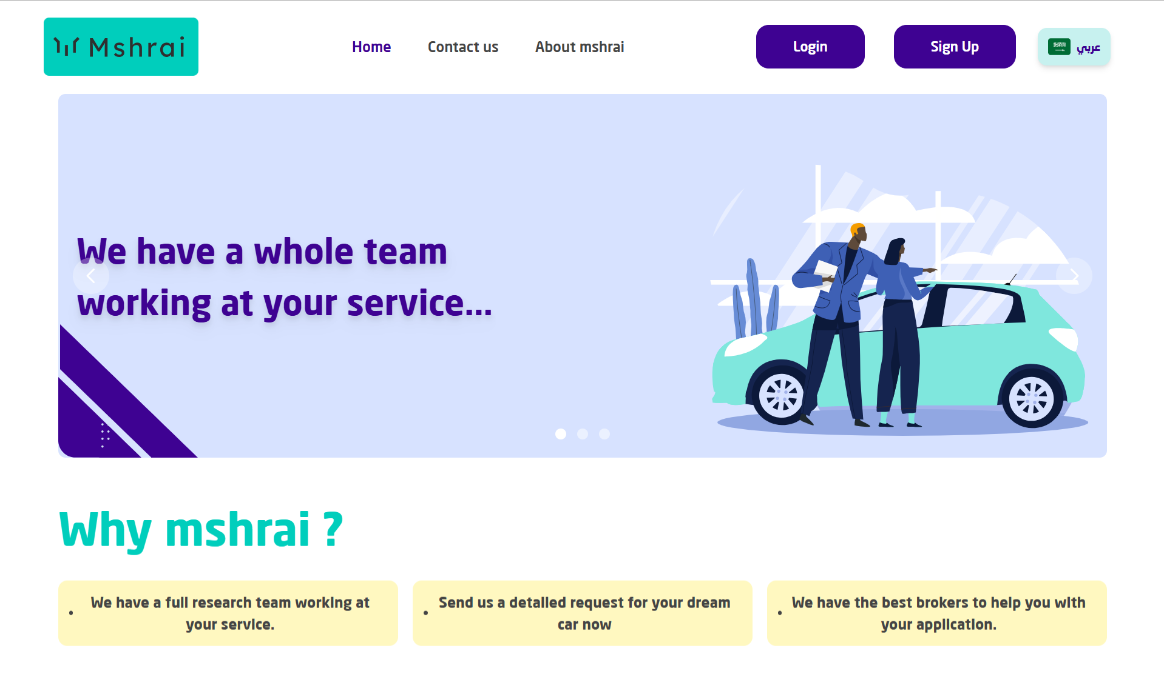Open the Contact us page

pos(462,47)
